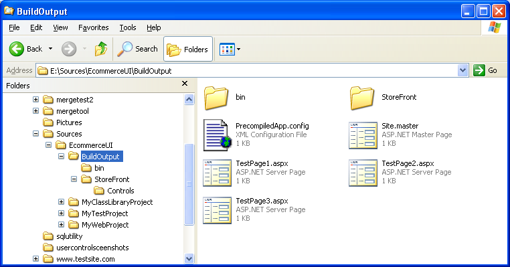
Task: Go up one folder level icon
Action: (101, 49)
